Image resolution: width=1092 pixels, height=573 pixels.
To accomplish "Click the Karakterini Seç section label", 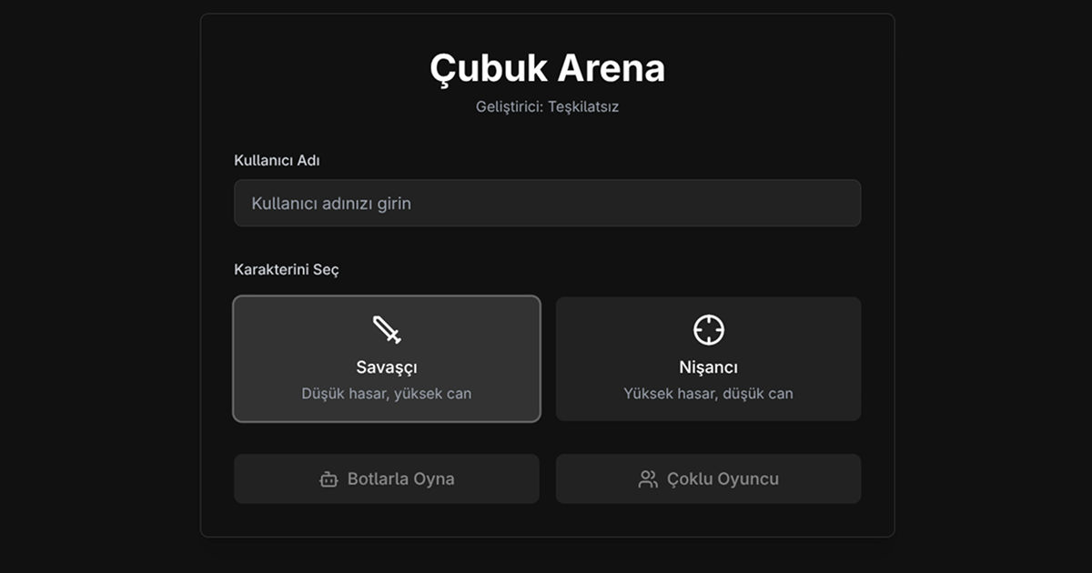I will [287, 270].
